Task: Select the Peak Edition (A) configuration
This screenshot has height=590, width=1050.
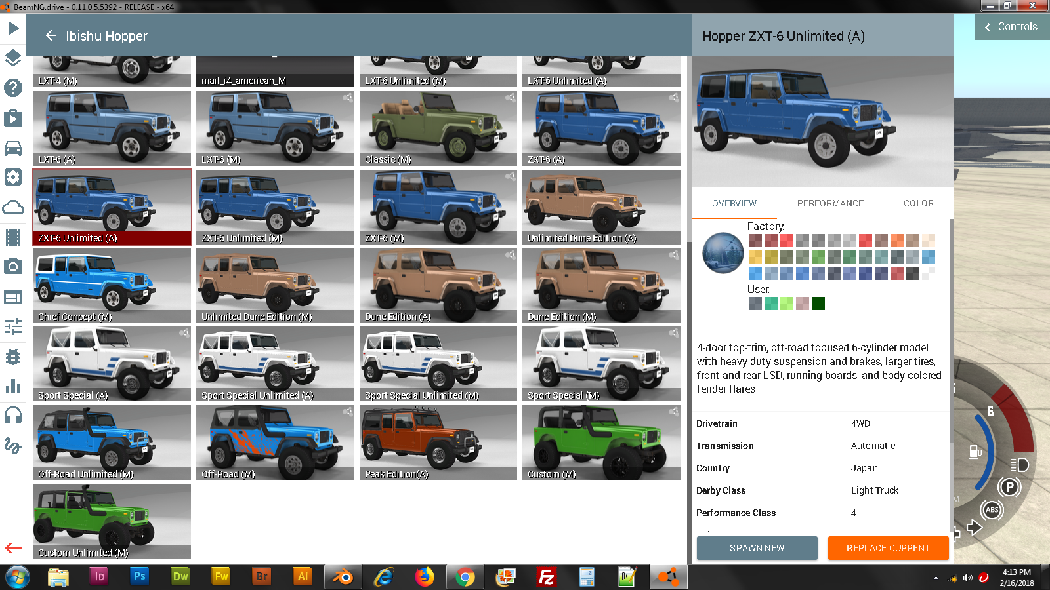Action: (x=438, y=442)
